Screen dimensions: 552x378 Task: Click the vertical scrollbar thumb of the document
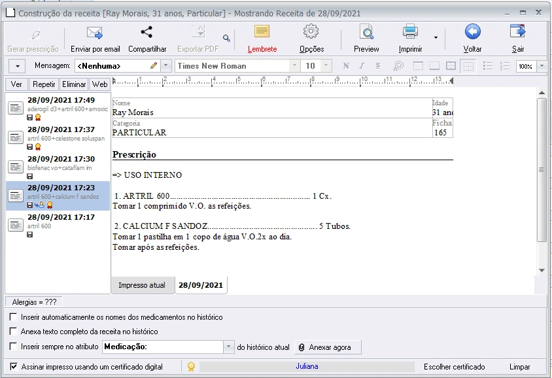point(542,170)
